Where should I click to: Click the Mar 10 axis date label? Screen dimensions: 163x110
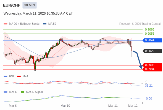(65, 106)
